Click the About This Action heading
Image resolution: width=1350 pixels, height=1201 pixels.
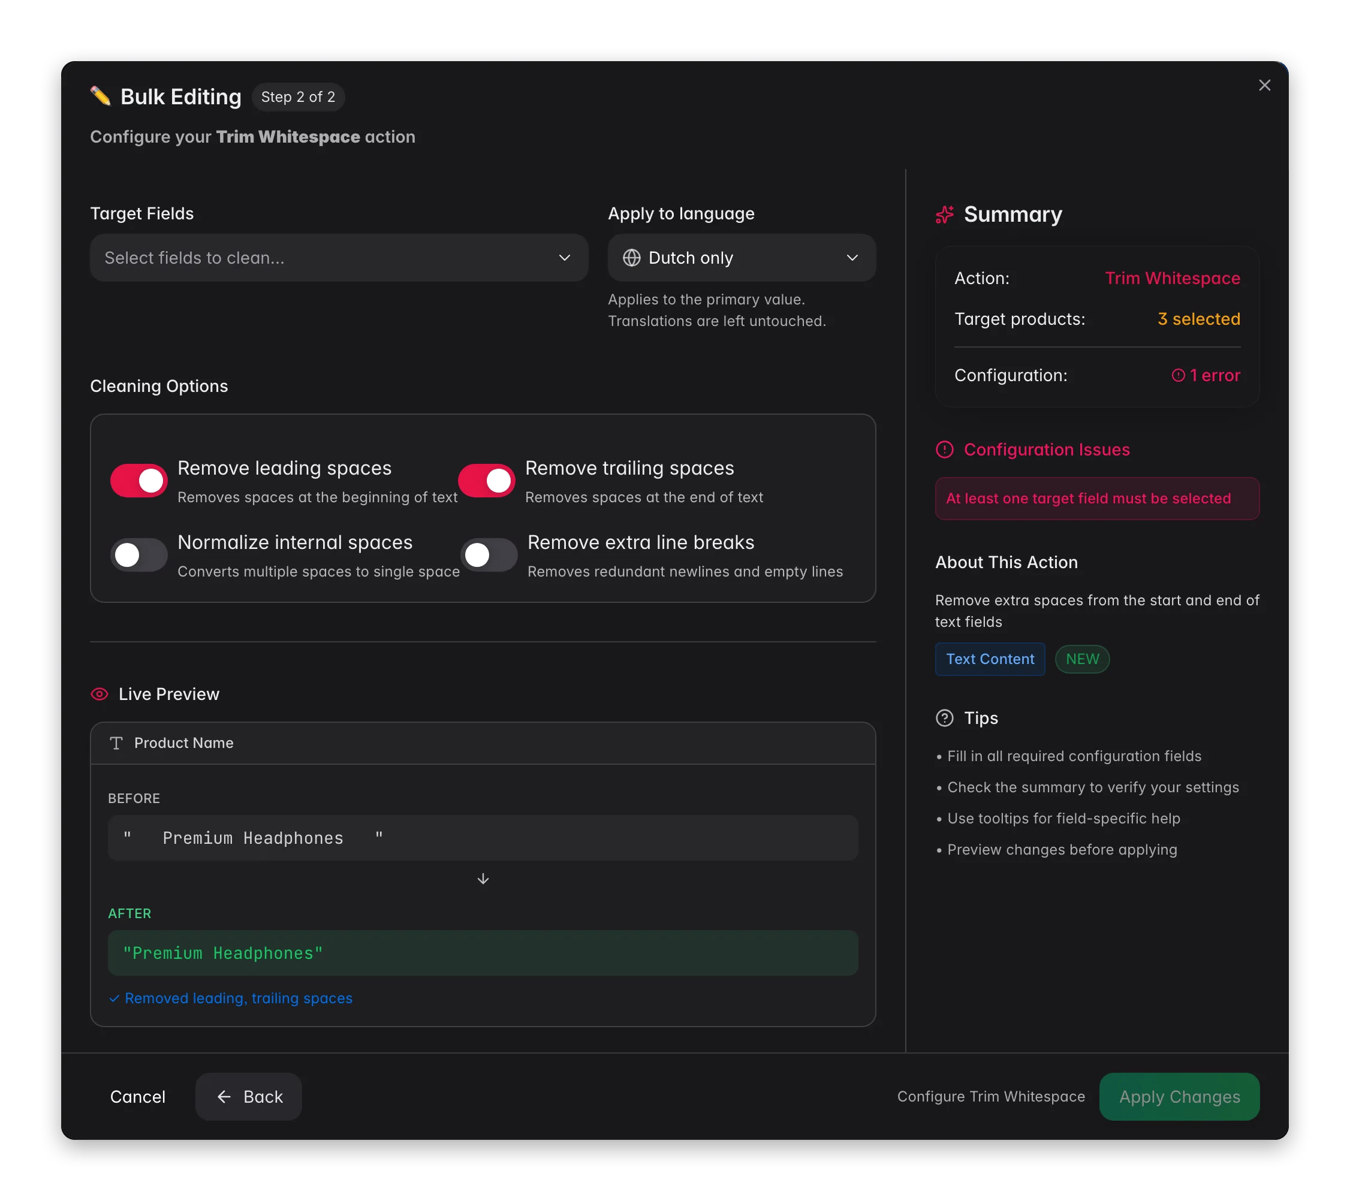pyautogui.click(x=1007, y=562)
